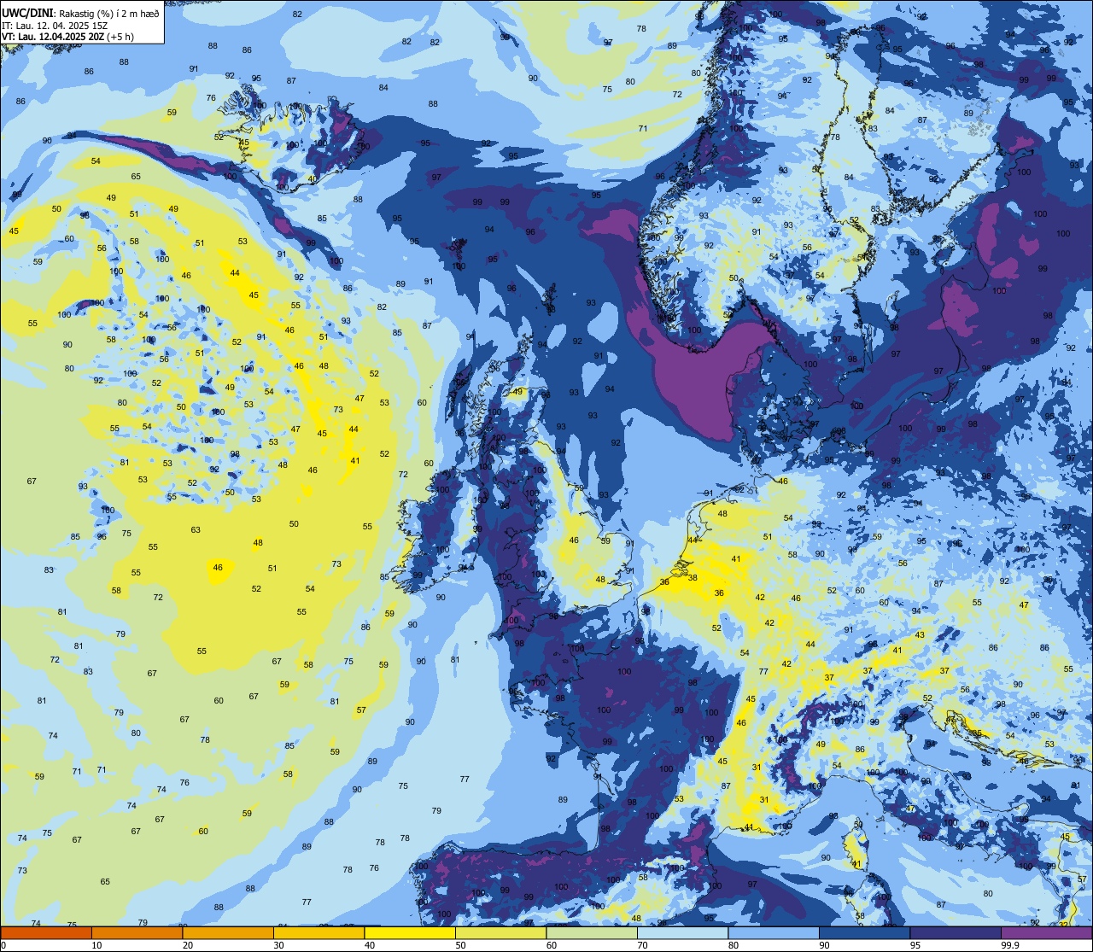This screenshot has height=952, width=1093.
Task: Click the legend label '70' on the scale
Action: click(x=642, y=945)
